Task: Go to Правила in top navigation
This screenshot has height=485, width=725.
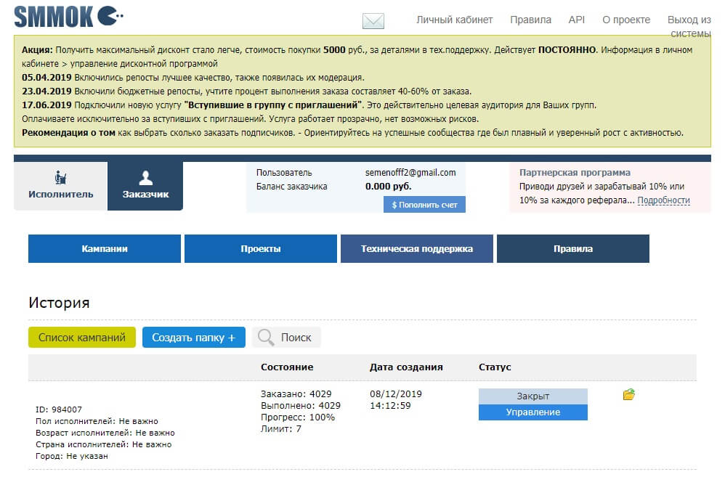Action: point(530,20)
